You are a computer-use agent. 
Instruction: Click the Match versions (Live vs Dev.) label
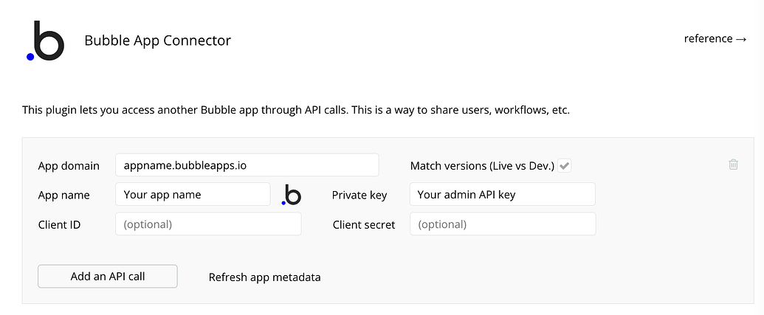[482, 166]
